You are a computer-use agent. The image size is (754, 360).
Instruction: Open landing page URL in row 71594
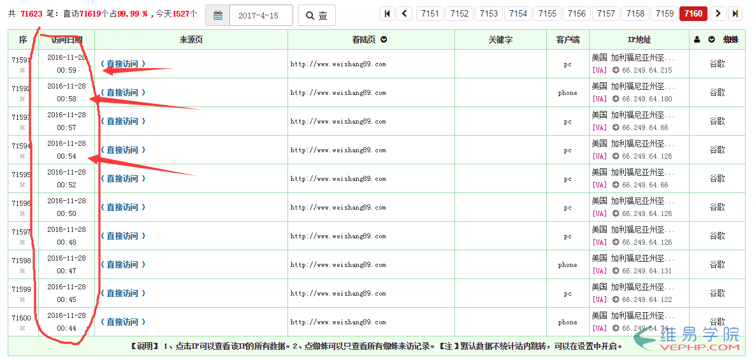click(338, 150)
